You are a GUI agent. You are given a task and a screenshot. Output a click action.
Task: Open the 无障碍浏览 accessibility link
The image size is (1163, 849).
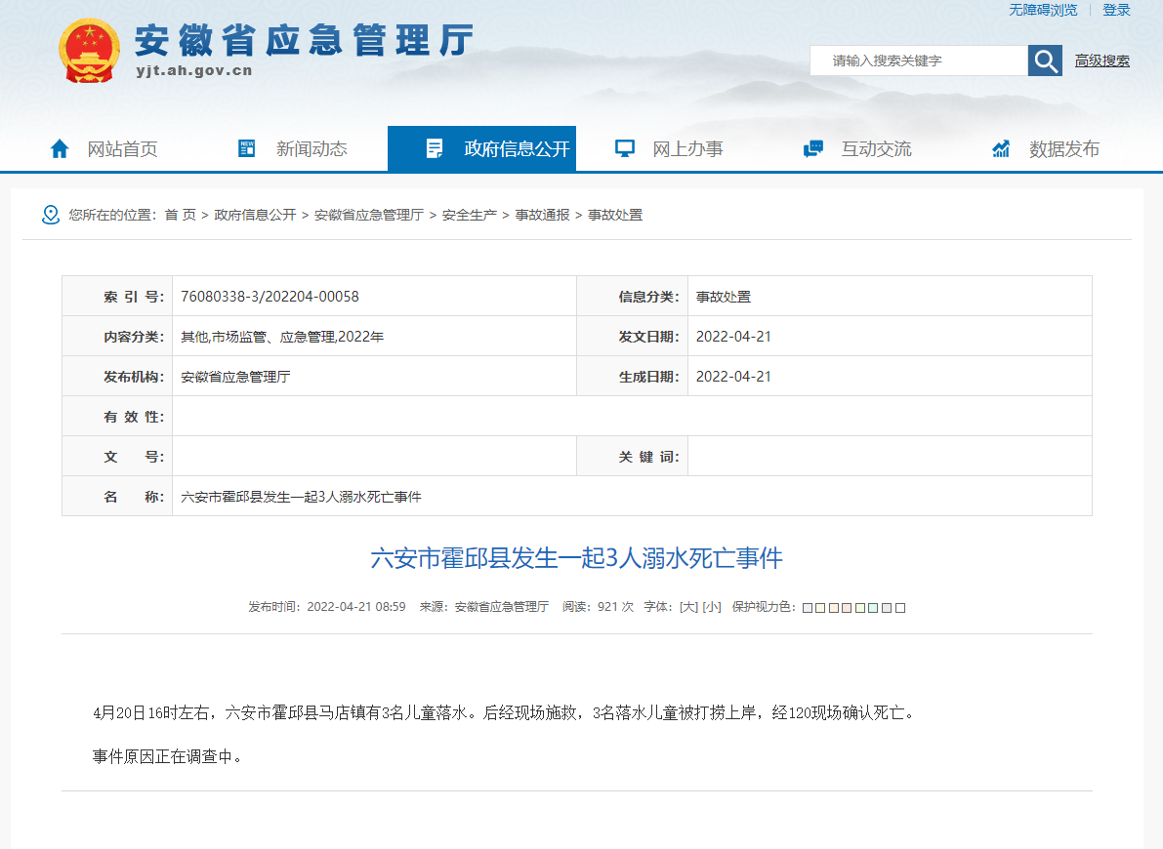tap(1043, 10)
